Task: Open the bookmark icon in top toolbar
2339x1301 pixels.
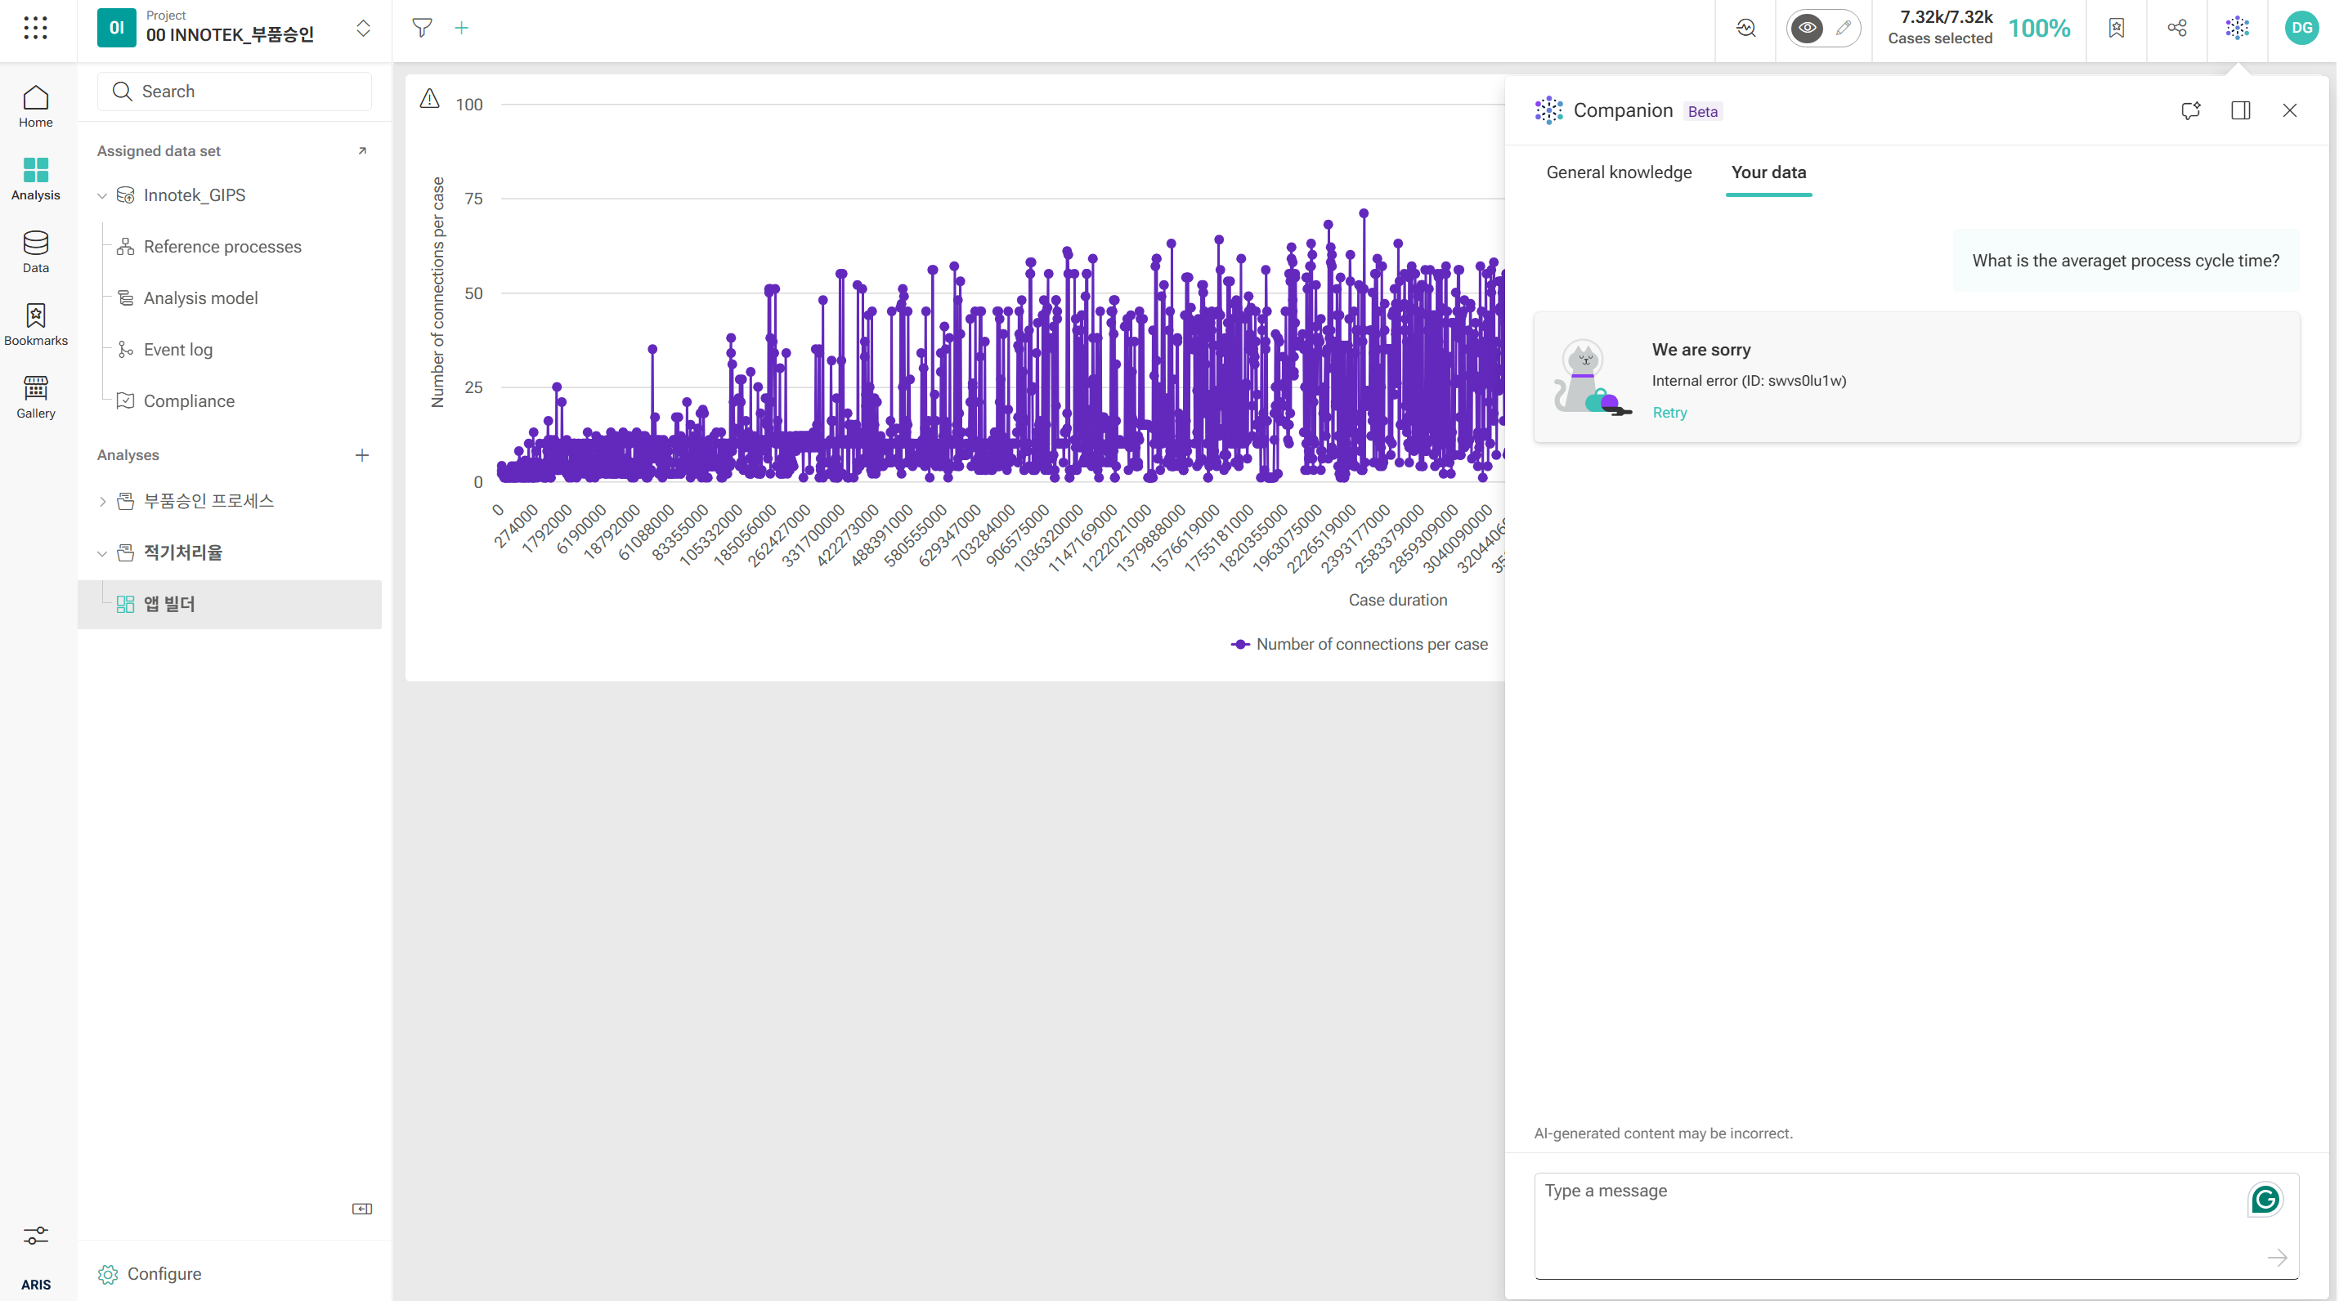Action: click(2117, 28)
